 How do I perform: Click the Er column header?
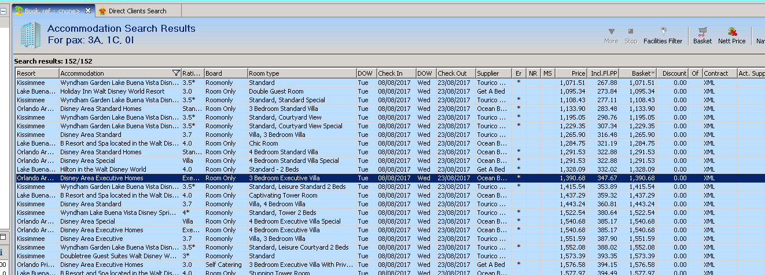(520, 73)
